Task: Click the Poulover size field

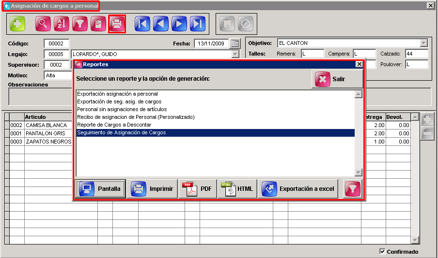Action: click(x=417, y=64)
